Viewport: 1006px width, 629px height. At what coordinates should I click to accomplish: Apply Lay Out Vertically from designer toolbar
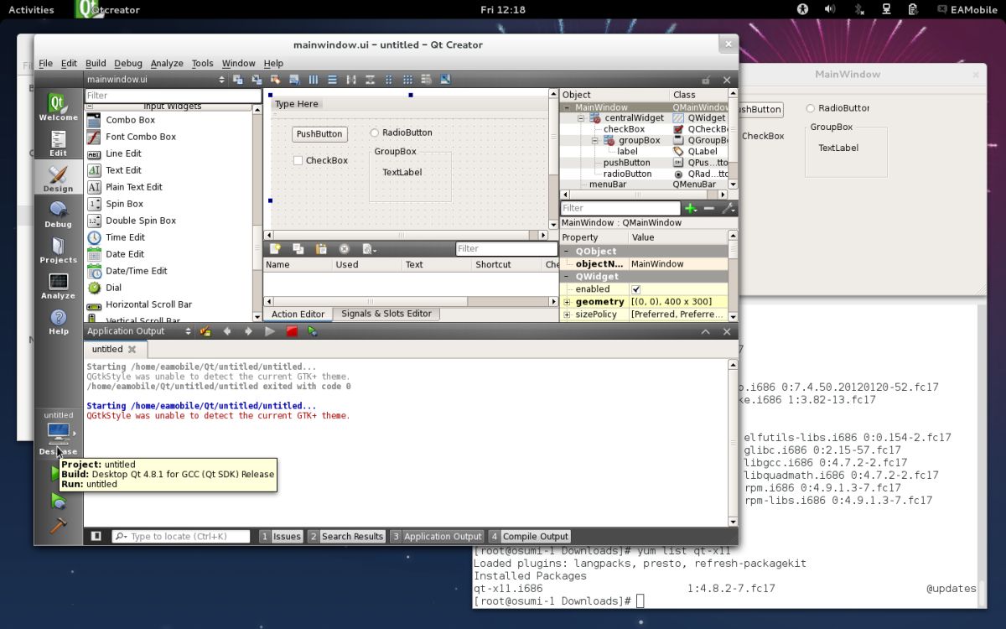coord(332,80)
